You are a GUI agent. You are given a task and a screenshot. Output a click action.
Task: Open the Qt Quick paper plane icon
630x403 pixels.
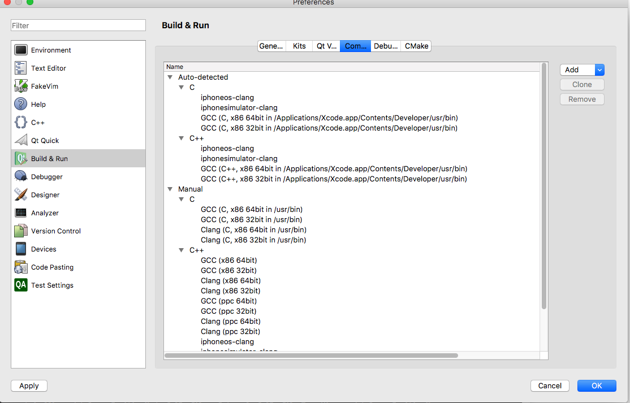click(21, 141)
